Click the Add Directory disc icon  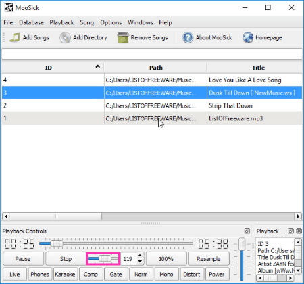tap(65, 37)
